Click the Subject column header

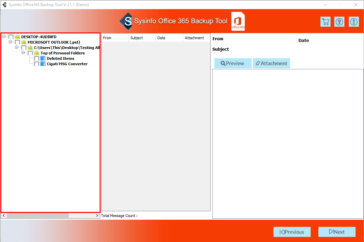[x=142, y=38]
